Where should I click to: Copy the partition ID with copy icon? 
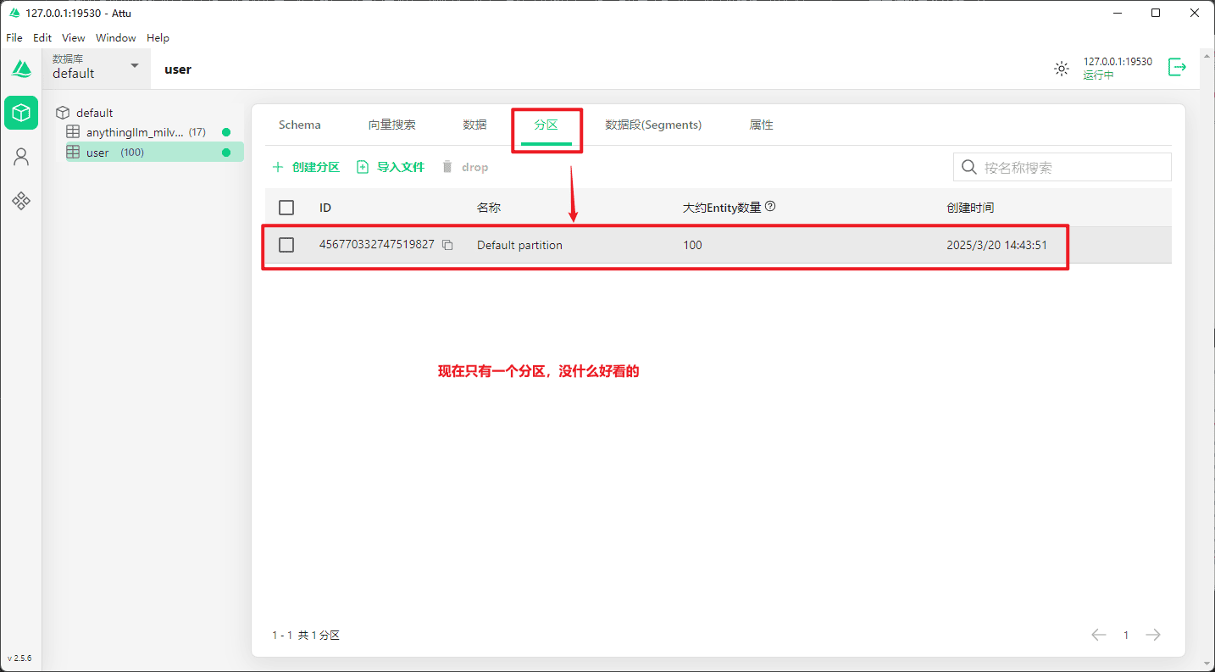click(x=447, y=245)
